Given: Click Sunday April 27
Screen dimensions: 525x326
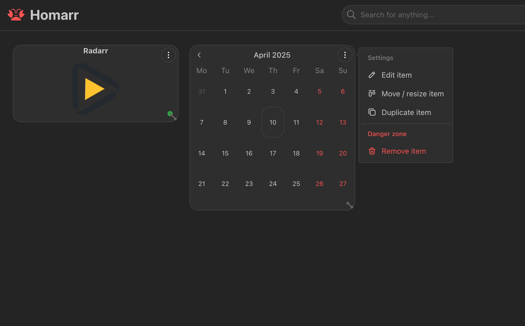Looking at the screenshot, I should click(x=343, y=184).
